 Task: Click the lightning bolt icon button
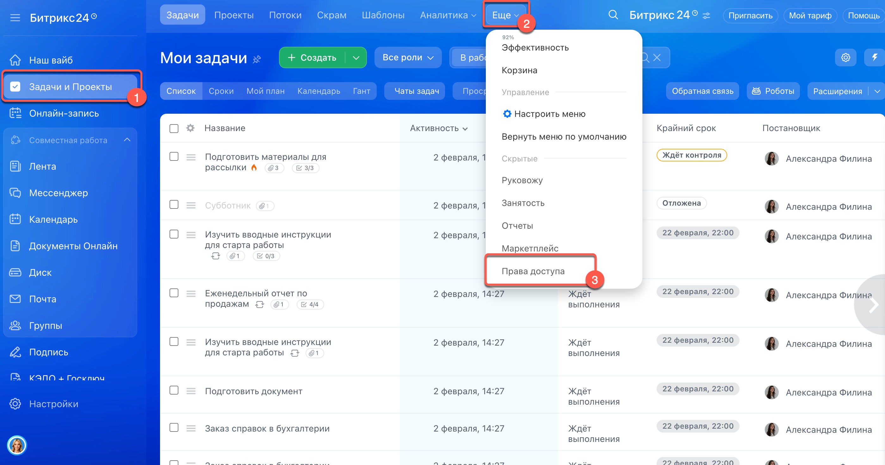[x=874, y=57]
